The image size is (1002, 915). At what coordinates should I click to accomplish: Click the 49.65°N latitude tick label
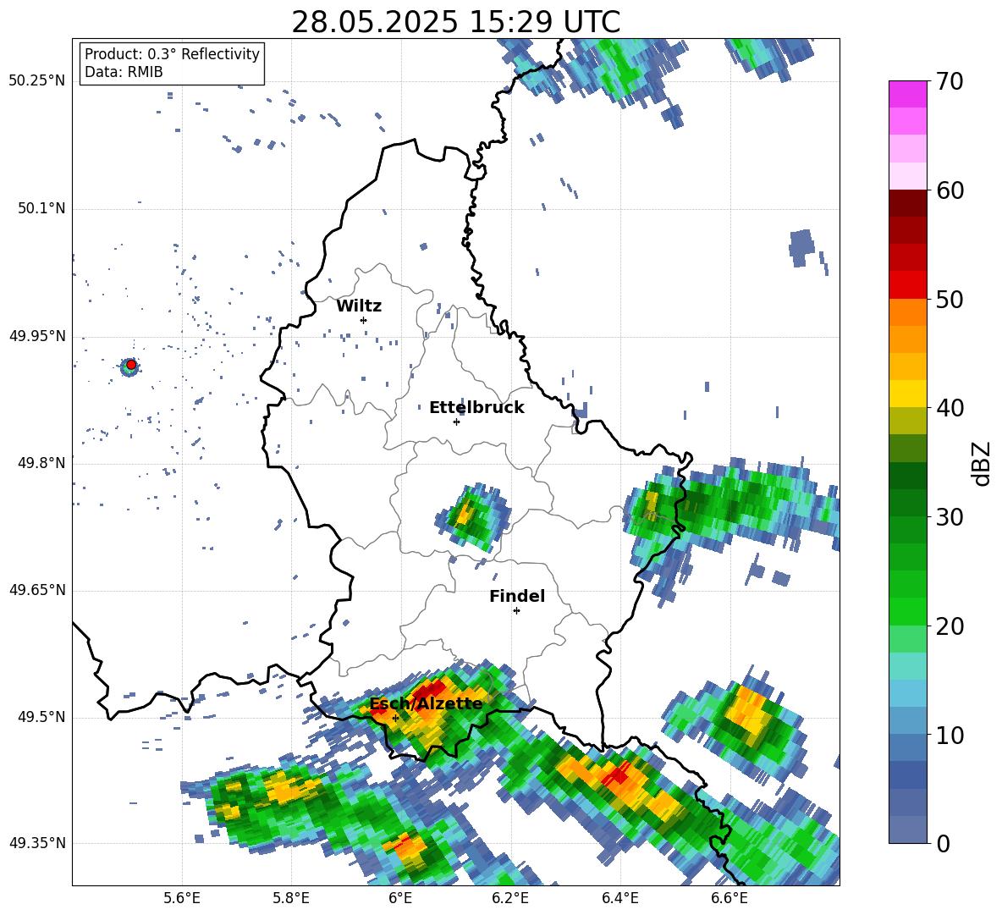(x=37, y=590)
